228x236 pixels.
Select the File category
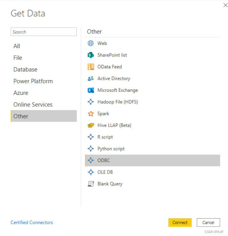(44, 58)
